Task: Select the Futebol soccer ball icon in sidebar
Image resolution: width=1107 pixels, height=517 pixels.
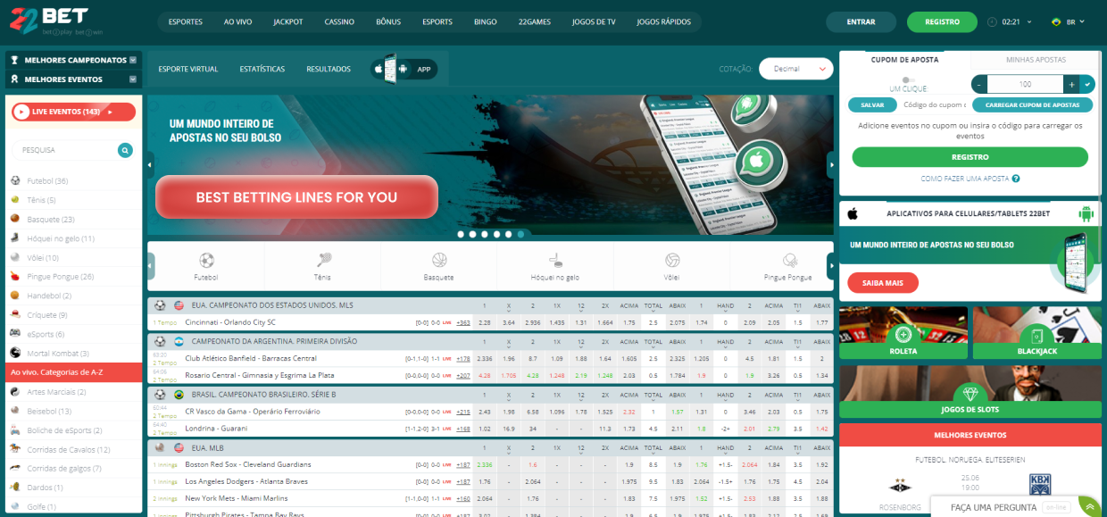Action: (x=15, y=181)
